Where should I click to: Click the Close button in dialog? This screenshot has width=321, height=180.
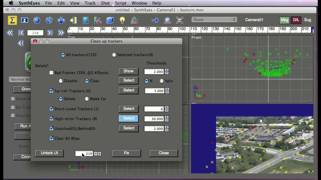(164, 153)
